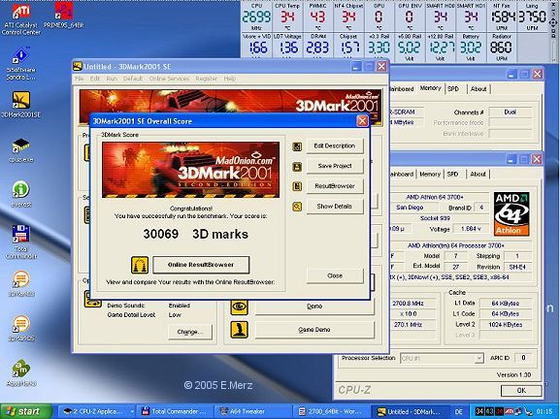Switch to About tab in upper CPU-Z window
Viewport: 560px width, 419px height.
[x=478, y=89]
